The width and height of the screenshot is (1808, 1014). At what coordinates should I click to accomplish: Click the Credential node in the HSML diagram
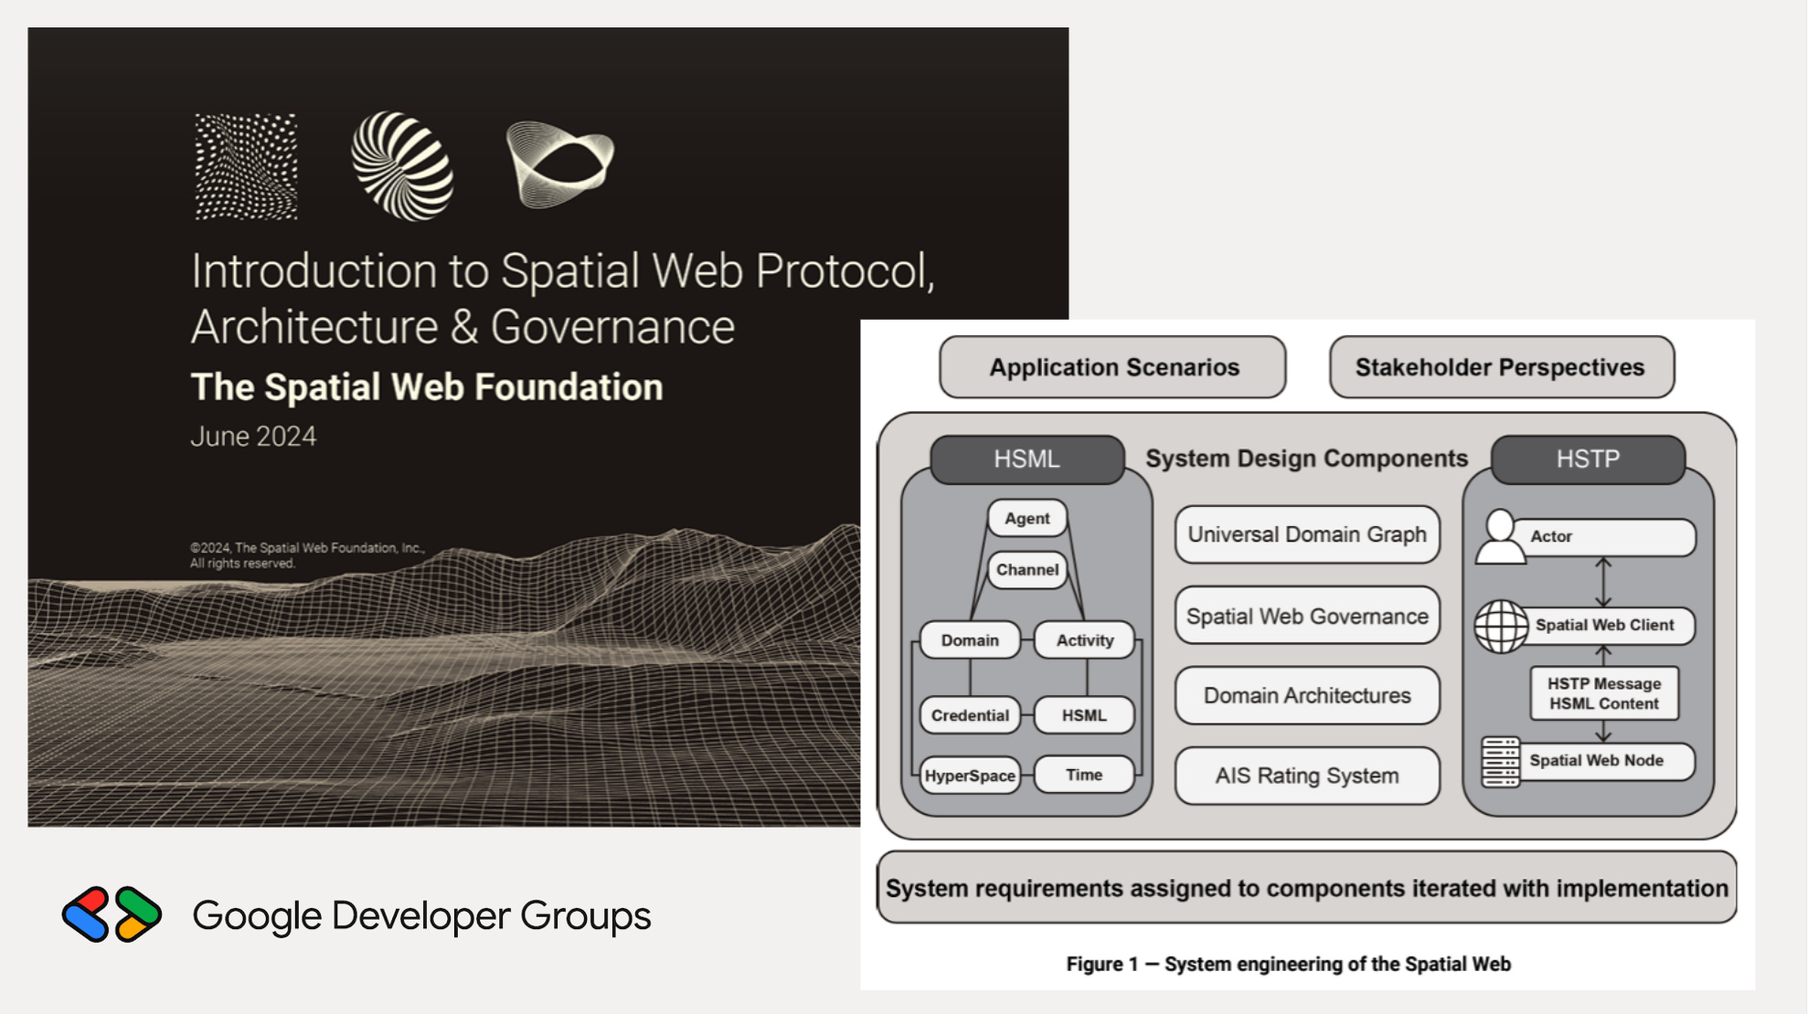coord(969,715)
